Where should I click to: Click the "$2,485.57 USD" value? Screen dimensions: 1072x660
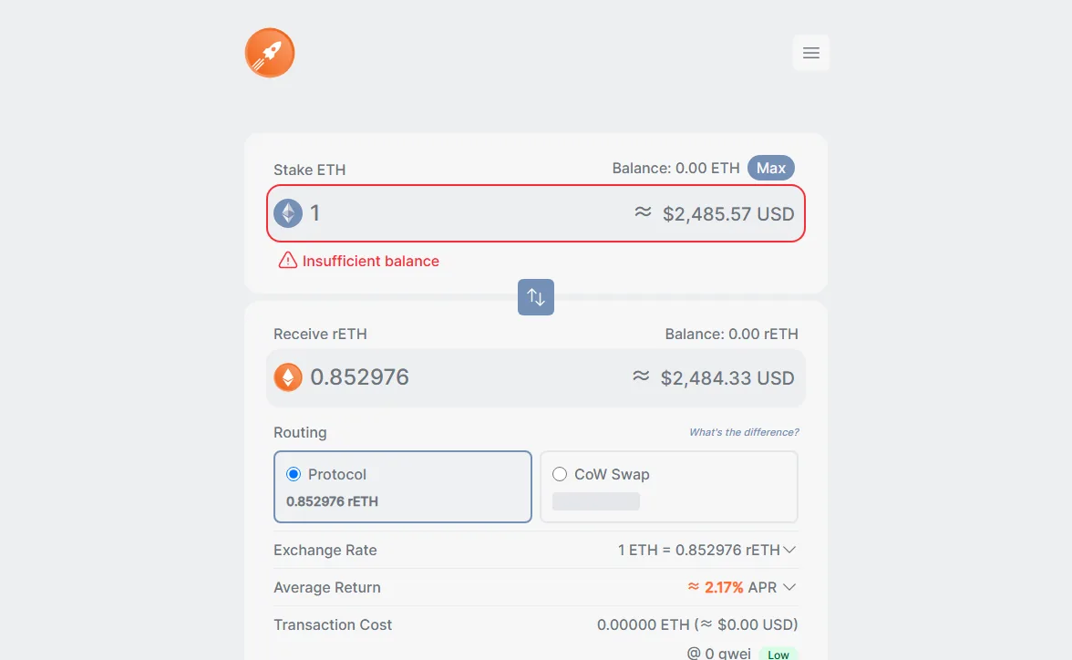coord(728,214)
